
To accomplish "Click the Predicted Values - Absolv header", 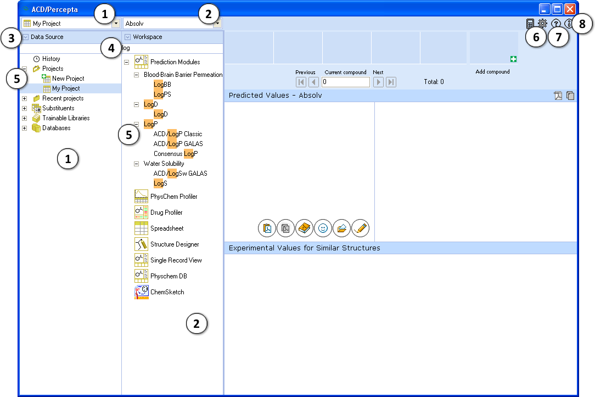I will tap(275, 95).
